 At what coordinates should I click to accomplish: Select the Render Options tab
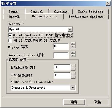tap(45, 16)
